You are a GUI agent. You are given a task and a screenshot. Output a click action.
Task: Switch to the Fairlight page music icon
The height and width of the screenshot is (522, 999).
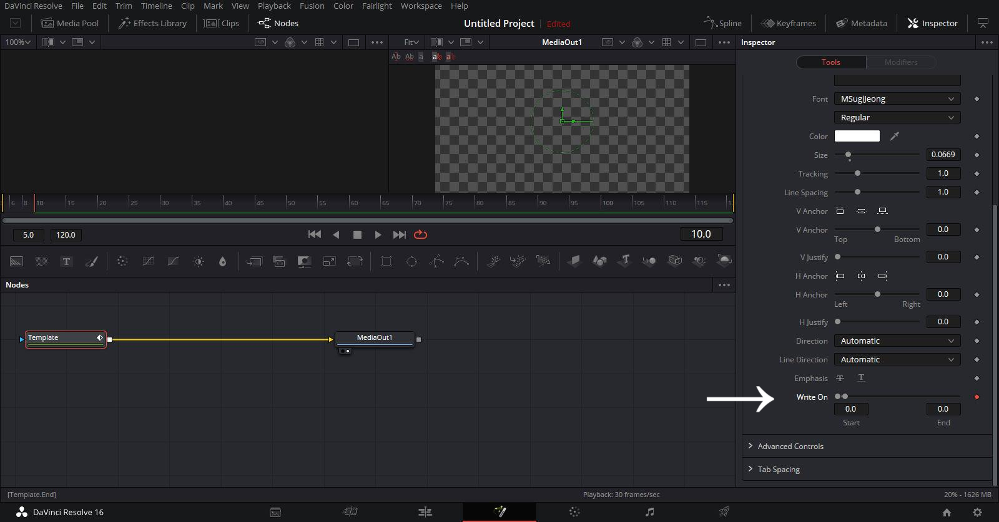click(x=649, y=512)
